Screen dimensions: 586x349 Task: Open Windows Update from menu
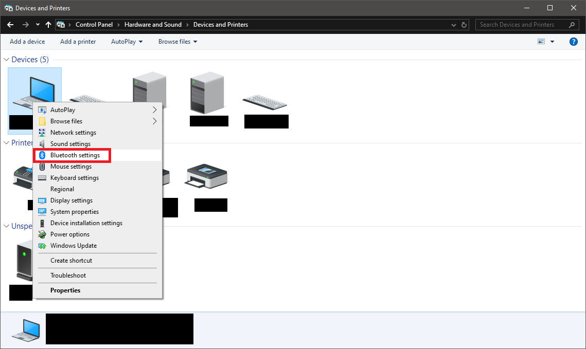point(98,246)
